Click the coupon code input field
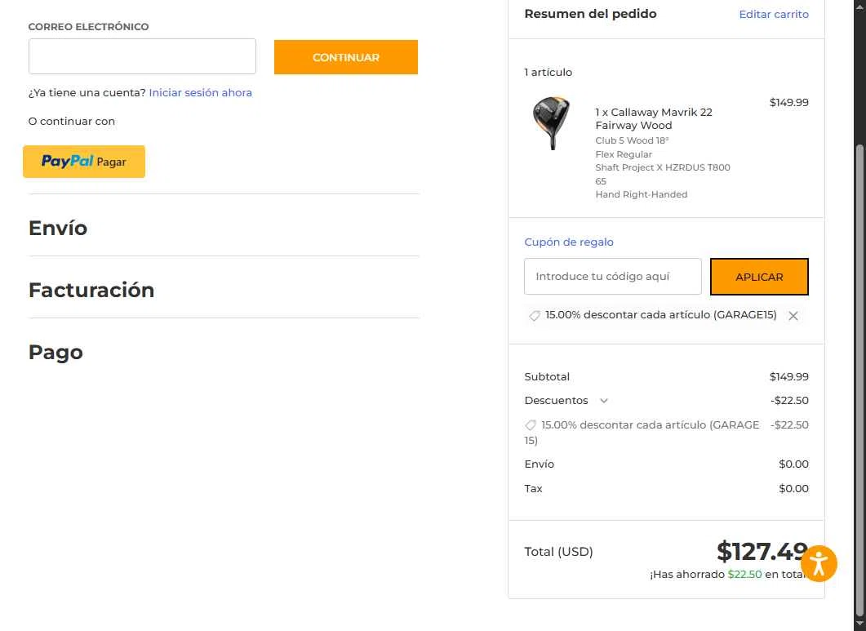Screen dimensions: 866x631 (612, 277)
